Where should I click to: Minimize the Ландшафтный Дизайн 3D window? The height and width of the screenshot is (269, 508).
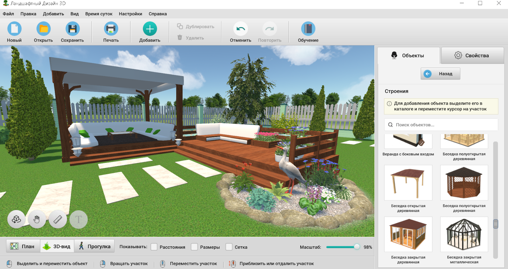462,3
